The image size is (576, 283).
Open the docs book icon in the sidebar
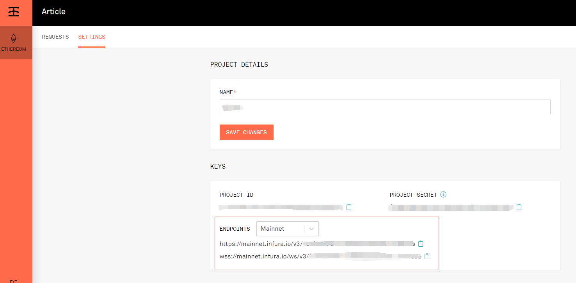pos(14,281)
